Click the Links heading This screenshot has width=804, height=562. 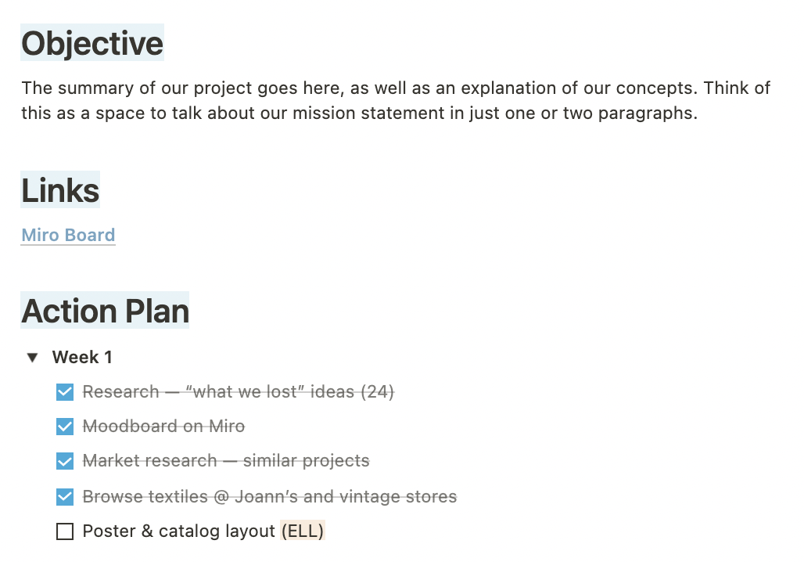pyautogui.click(x=60, y=191)
